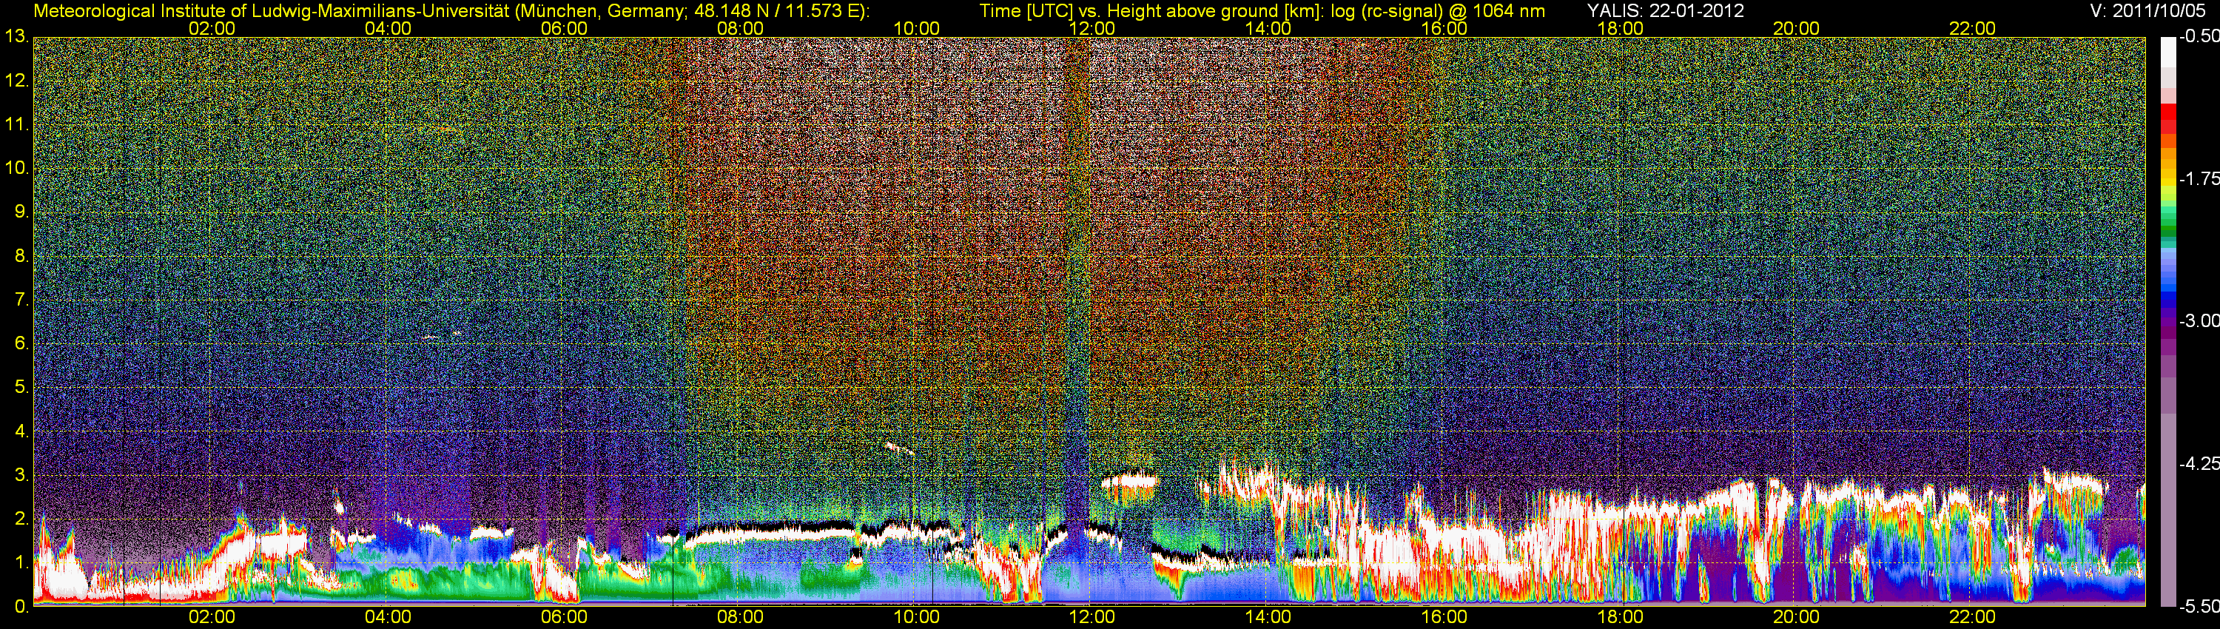This screenshot has width=2220, height=629.
Task: Click the Meteorological Institute München title text
Action: pyautogui.click(x=451, y=11)
